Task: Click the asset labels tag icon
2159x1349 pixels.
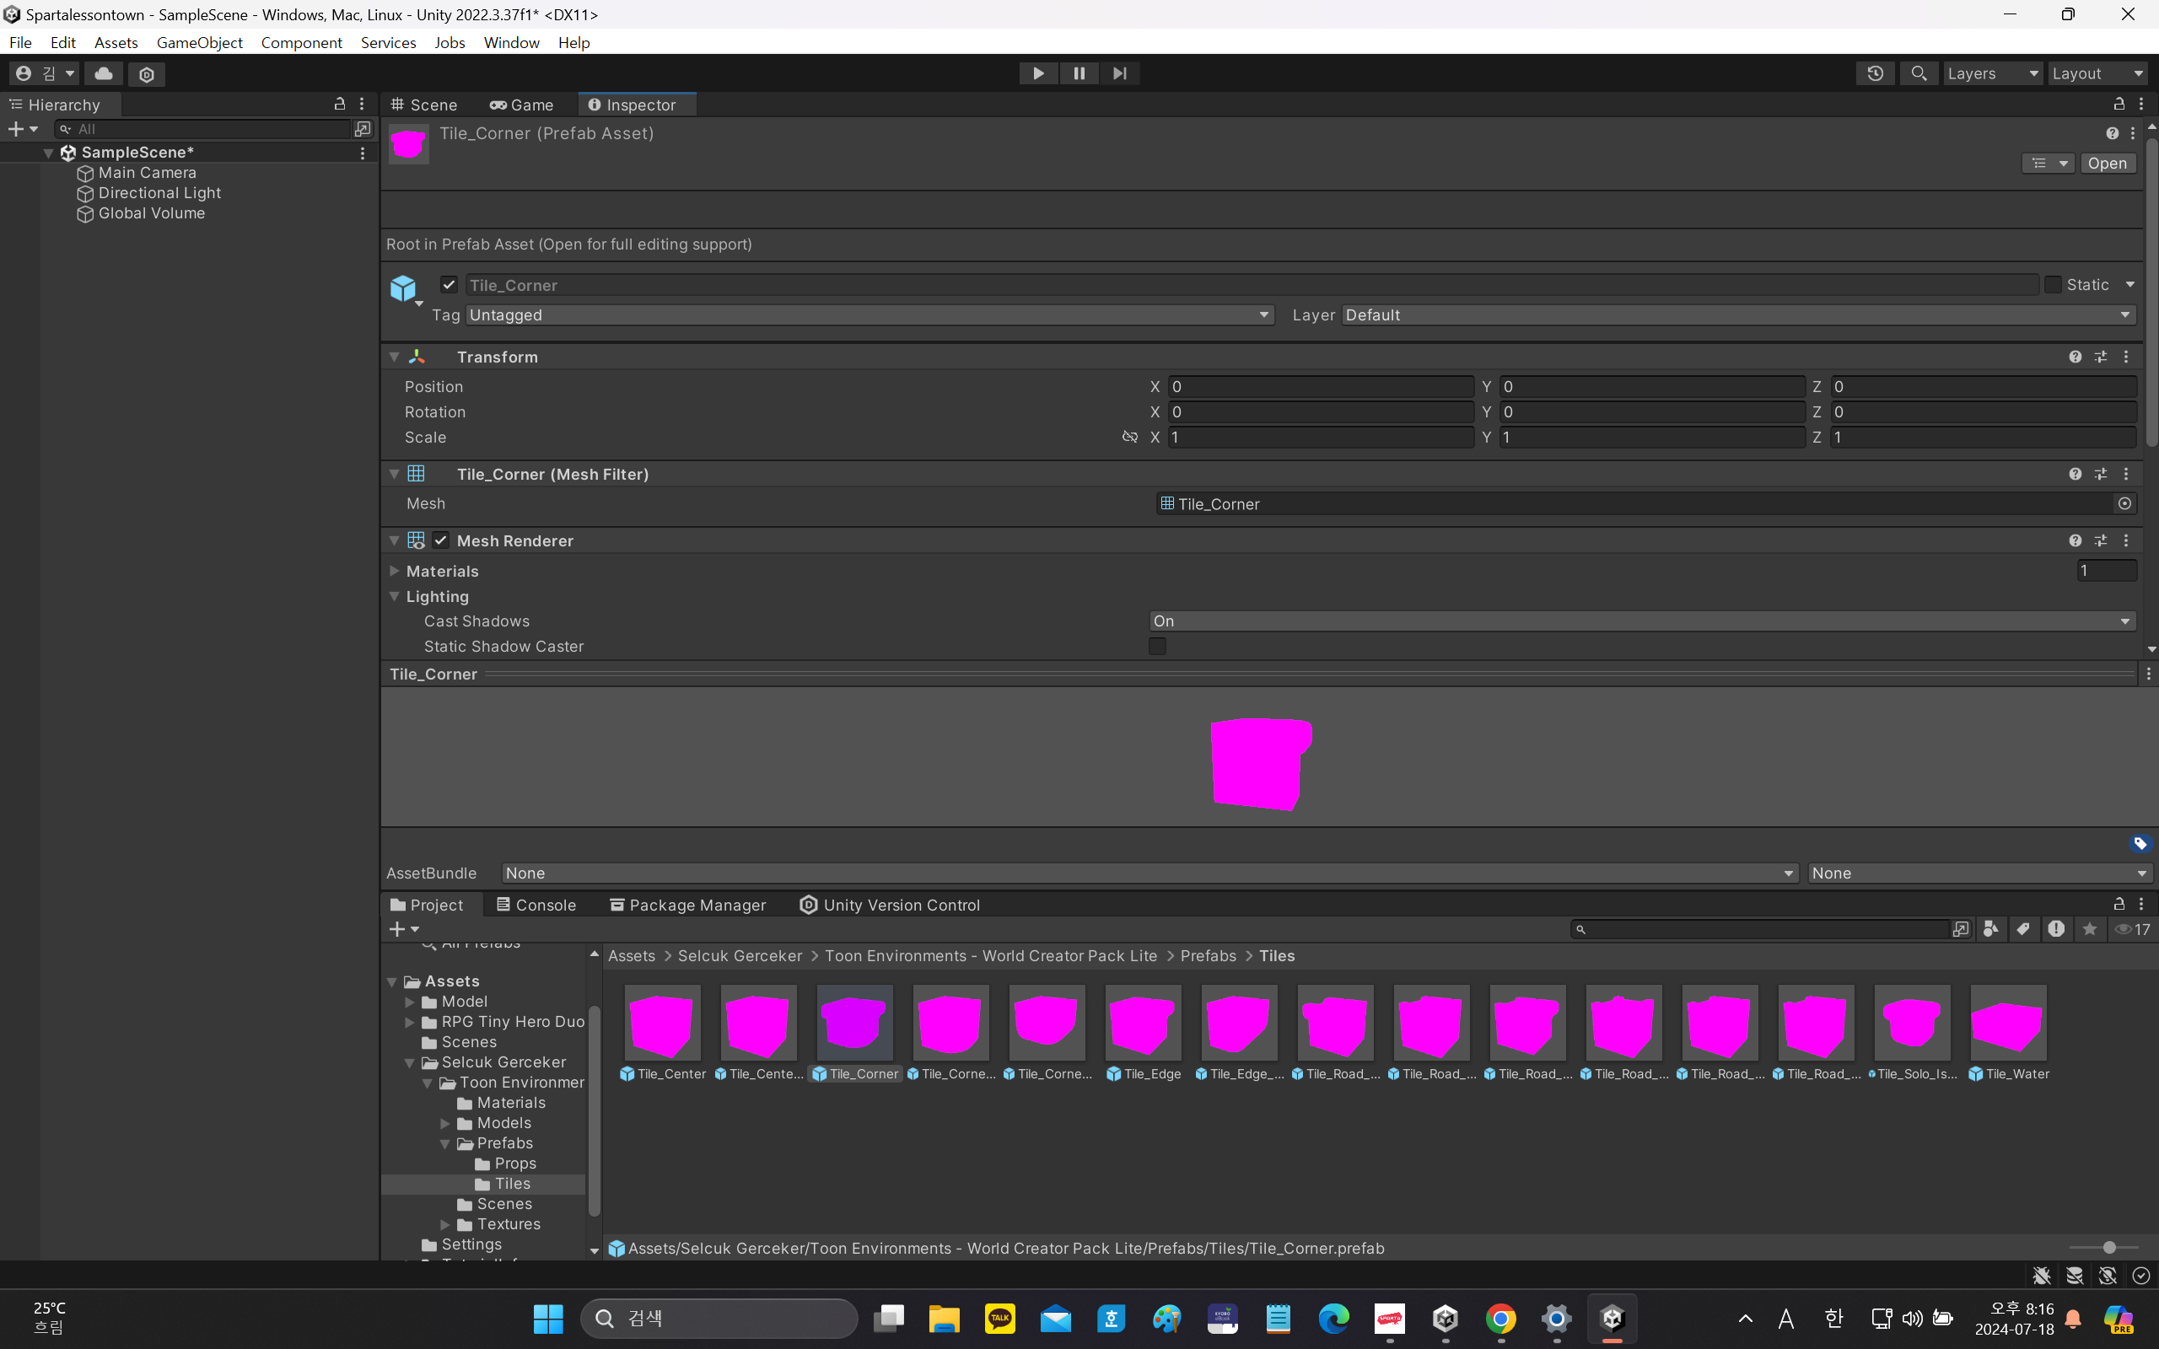Action: (2140, 843)
